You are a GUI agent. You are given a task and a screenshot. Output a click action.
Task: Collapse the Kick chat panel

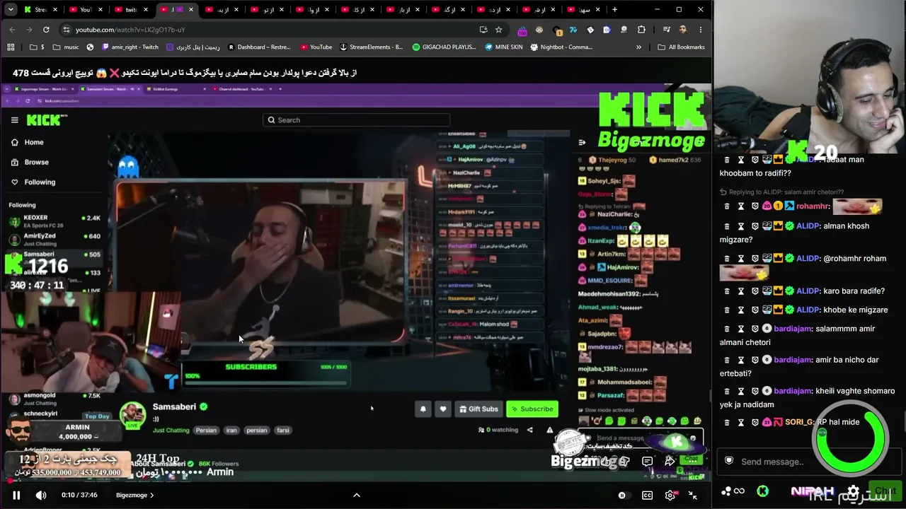point(582,142)
